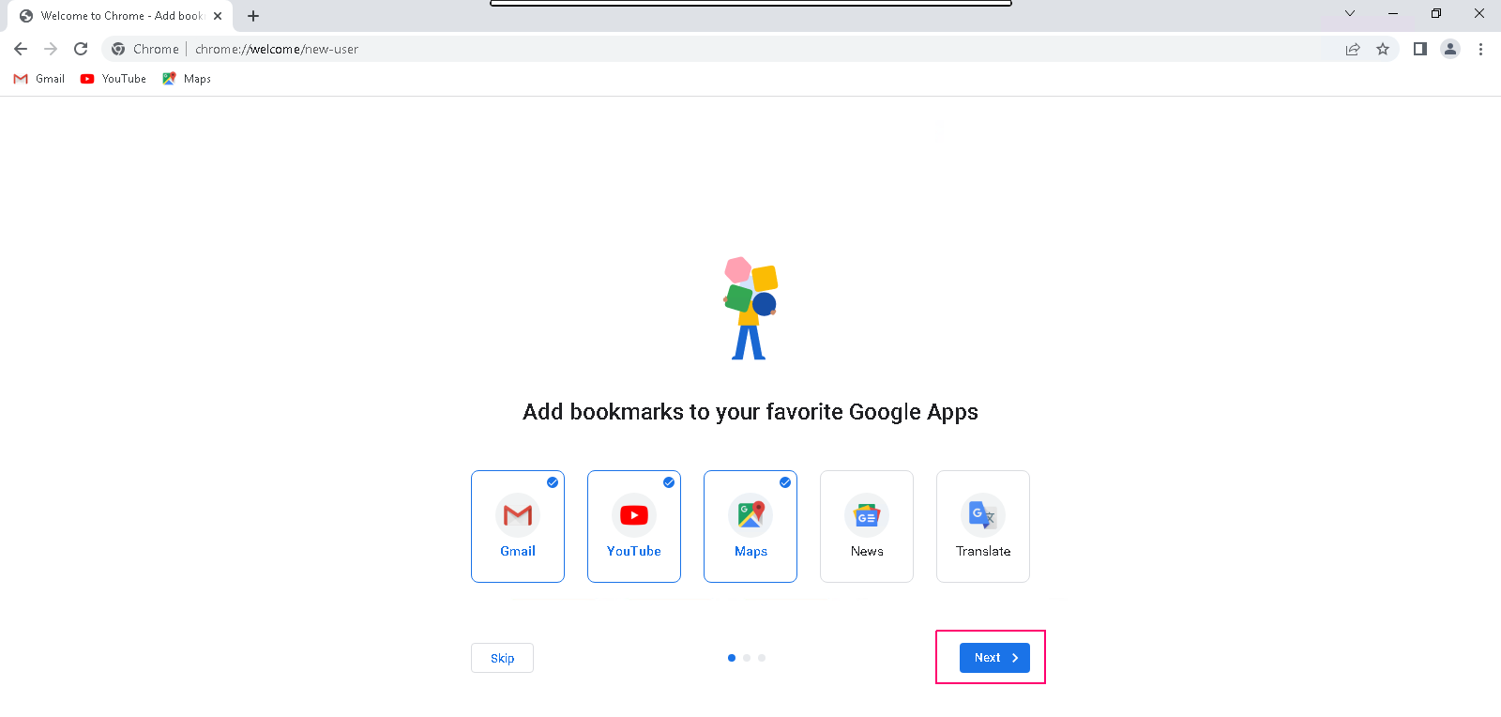Click the second step indicator dot
Screen dimensions: 1501x717
coord(747,658)
